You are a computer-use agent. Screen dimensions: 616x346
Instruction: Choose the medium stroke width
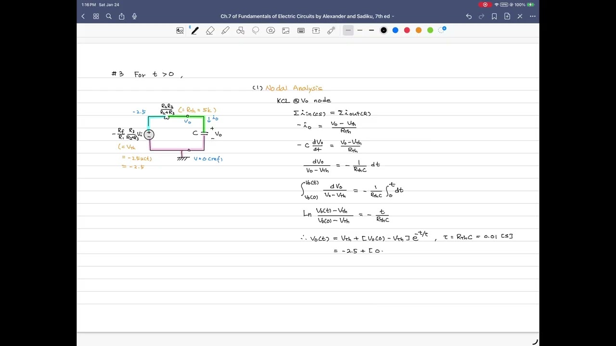[x=359, y=30]
